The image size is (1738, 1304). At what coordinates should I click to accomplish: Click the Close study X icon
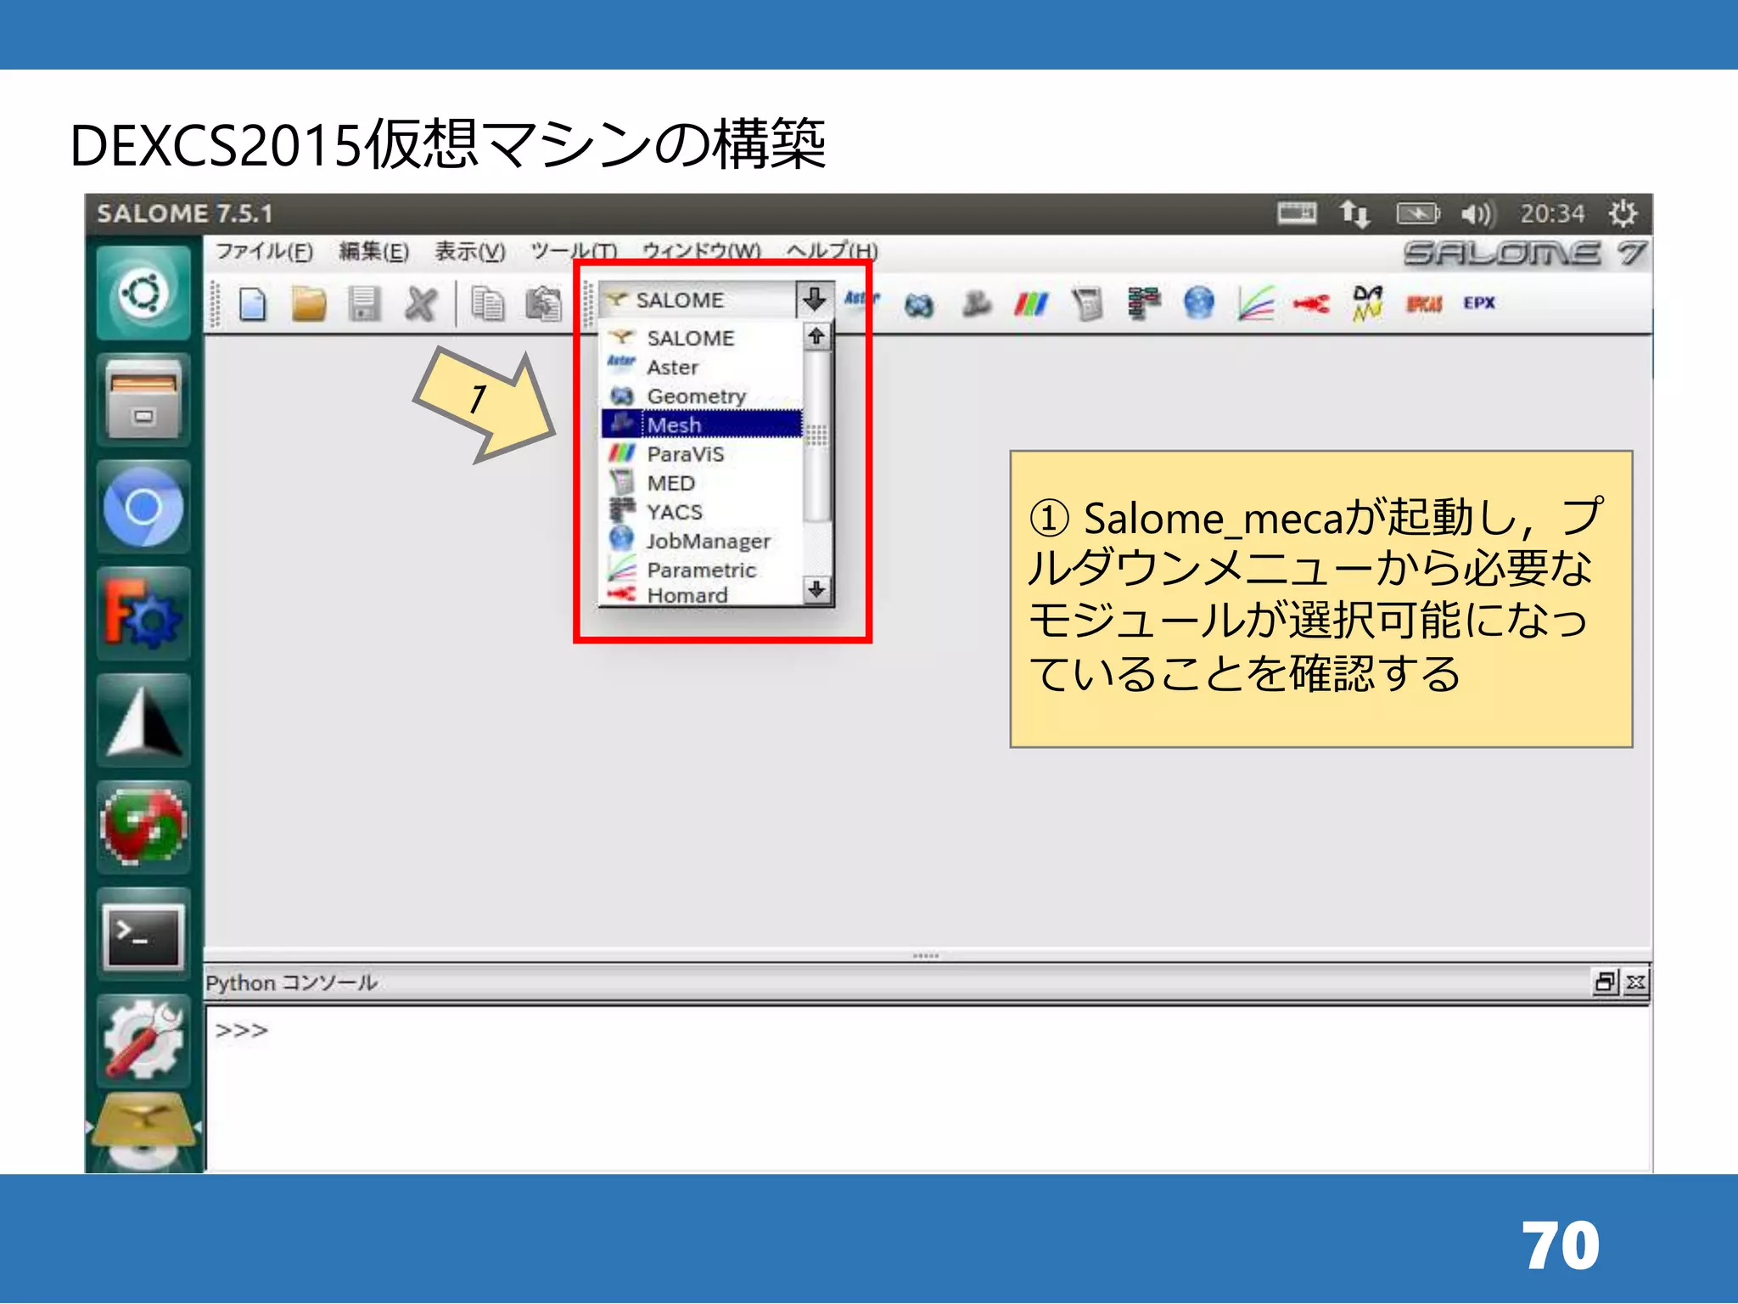coord(420,304)
